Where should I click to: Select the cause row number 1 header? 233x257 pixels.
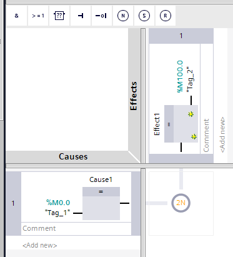[x=13, y=203]
